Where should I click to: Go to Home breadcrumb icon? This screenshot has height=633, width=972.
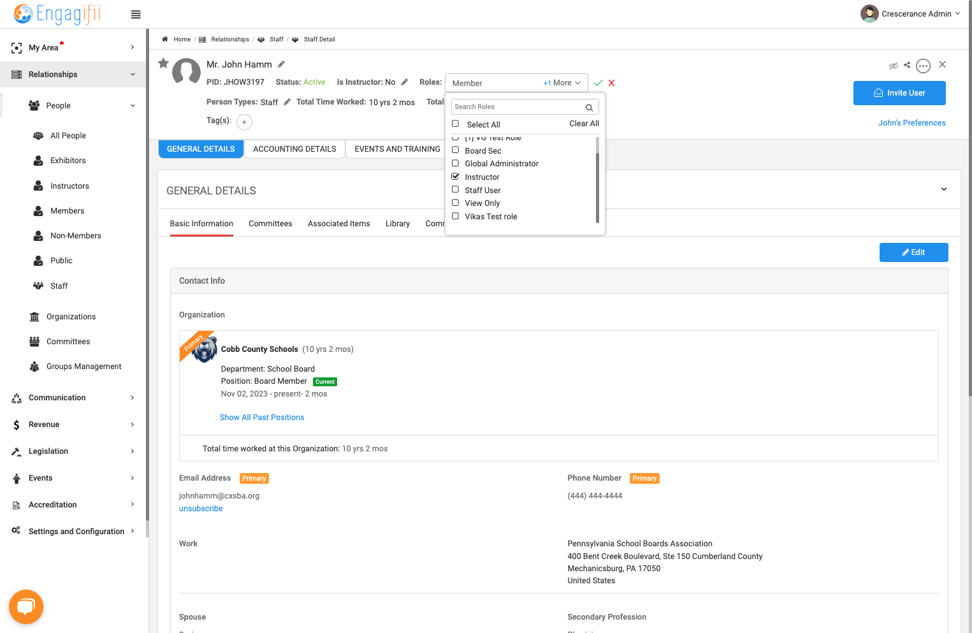[x=164, y=40]
